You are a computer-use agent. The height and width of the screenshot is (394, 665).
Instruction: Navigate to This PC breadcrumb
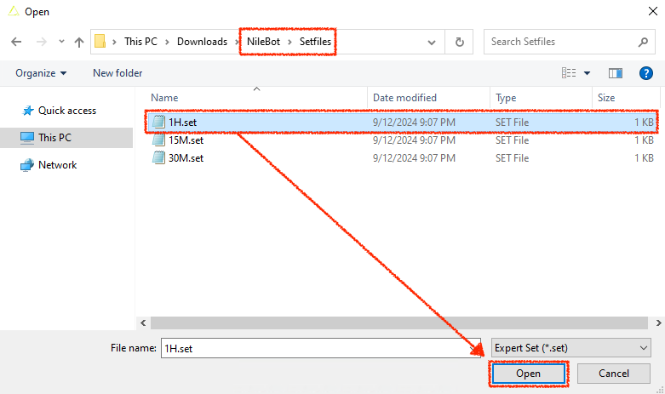[x=140, y=42]
